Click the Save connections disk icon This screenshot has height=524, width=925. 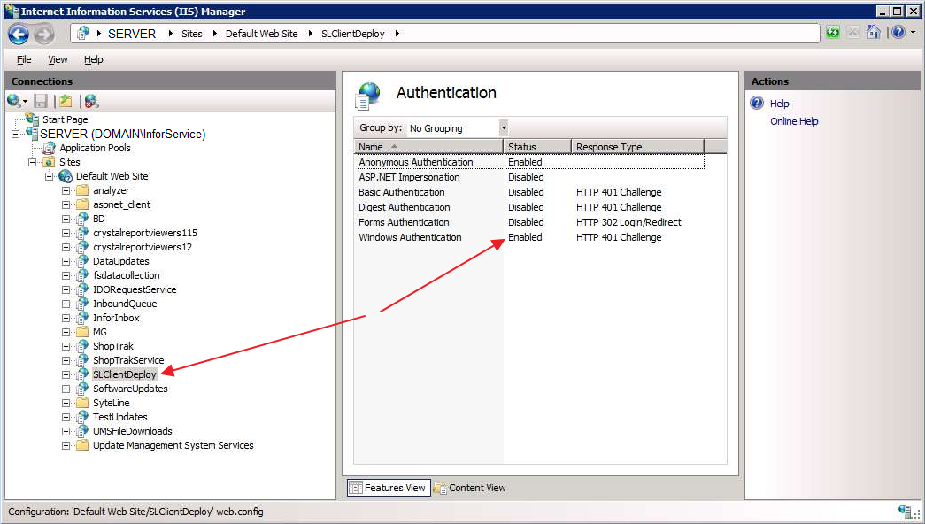point(40,101)
